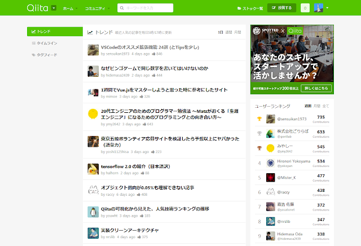
Task: Open the dropdown arrow beside Qiita logo
Action: 54,8
